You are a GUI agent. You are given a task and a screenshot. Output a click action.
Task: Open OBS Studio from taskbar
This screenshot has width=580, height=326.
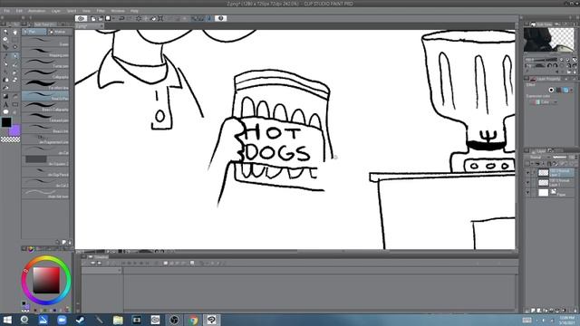174,320
